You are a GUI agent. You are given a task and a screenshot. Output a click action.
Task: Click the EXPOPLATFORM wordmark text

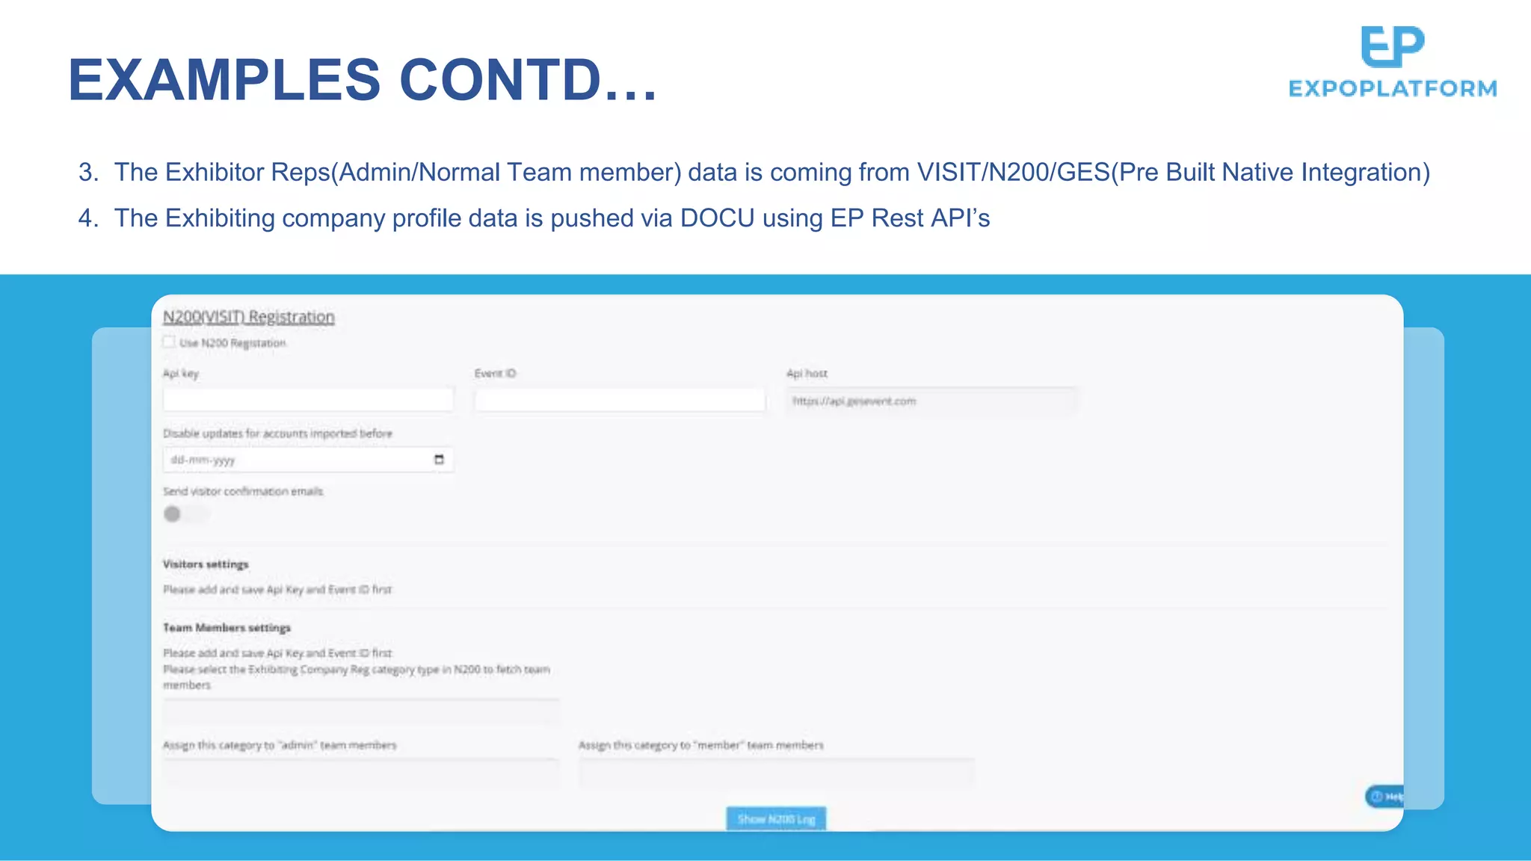[x=1393, y=89]
